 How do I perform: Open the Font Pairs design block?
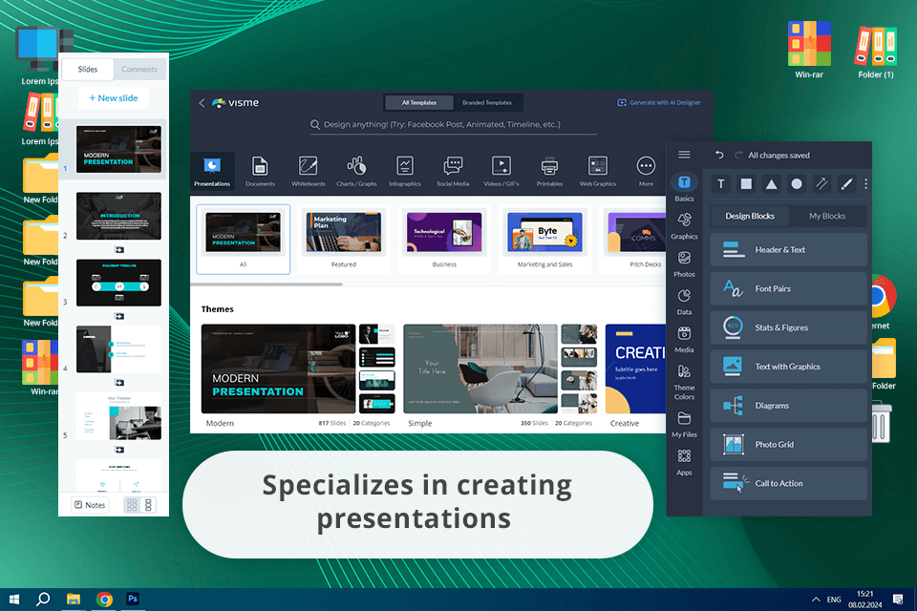[788, 289]
